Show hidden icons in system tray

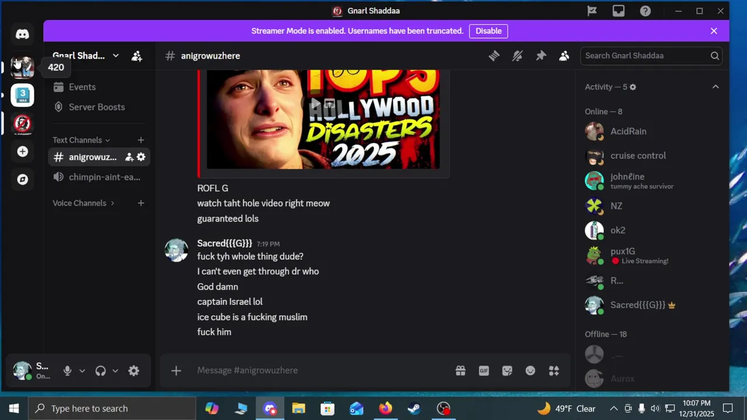(x=614, y=408)
